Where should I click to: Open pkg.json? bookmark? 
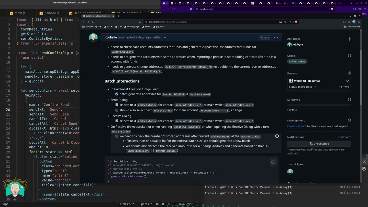click(x=158, y=27)
